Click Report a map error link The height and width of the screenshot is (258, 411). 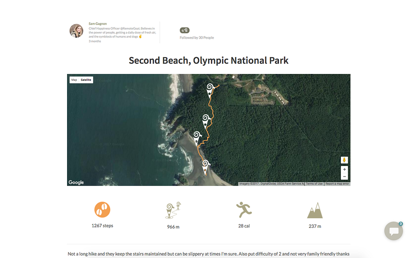click(x=337, y=184)
